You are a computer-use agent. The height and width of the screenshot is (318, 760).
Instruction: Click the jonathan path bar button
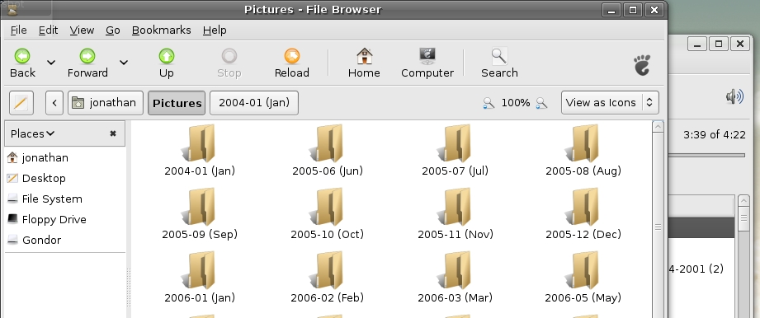click(106, 103)
